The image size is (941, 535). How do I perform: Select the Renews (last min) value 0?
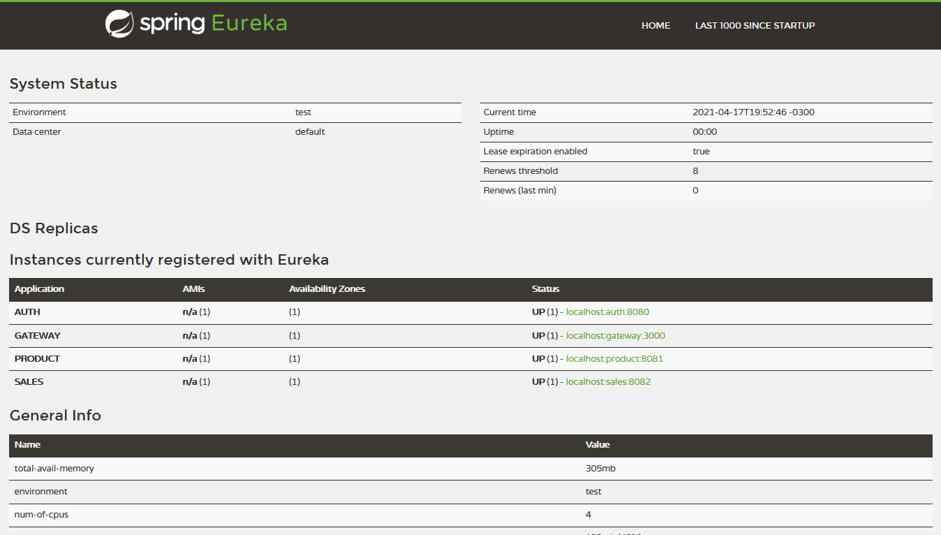(695, 191)
